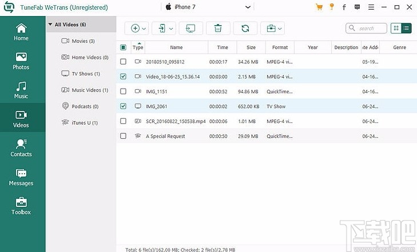Click Export to PC toolbar icon
417x252 pixels.
pyautogui.click(x=190, y=28)
